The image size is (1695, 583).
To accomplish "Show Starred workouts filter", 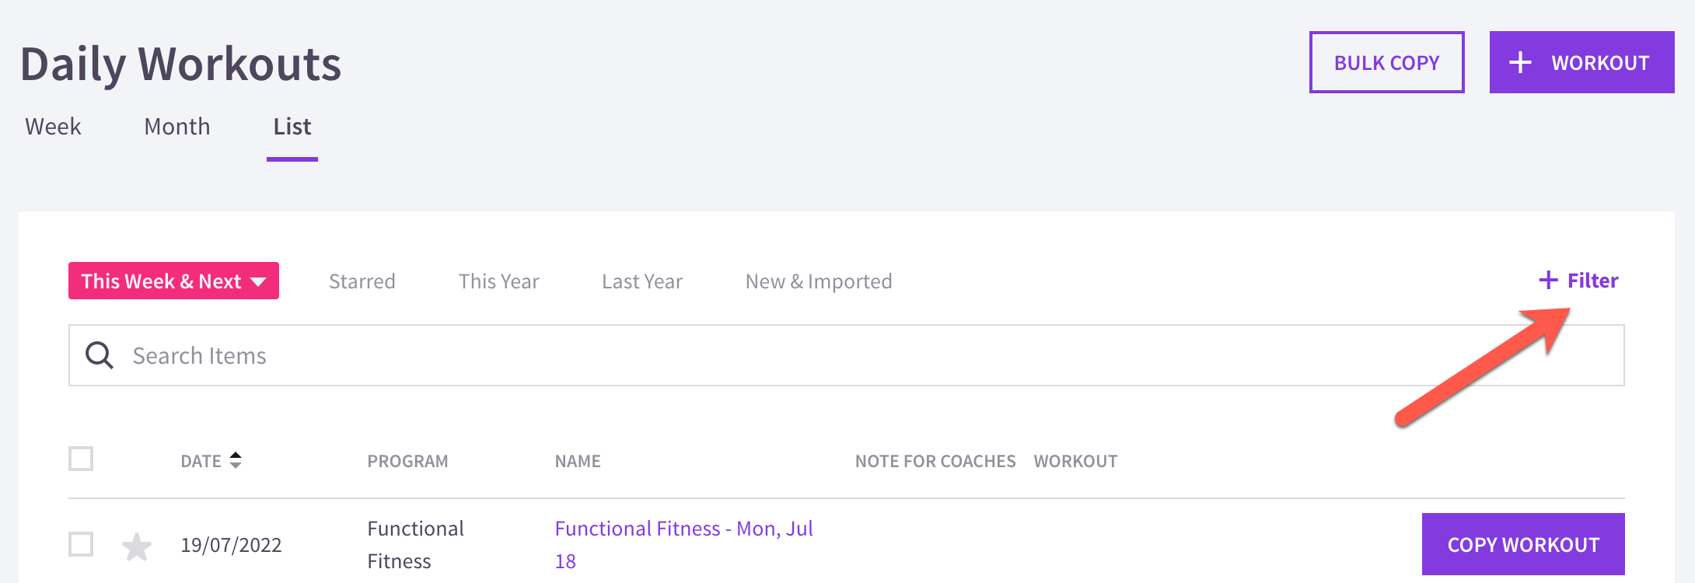I will [362, 281].
